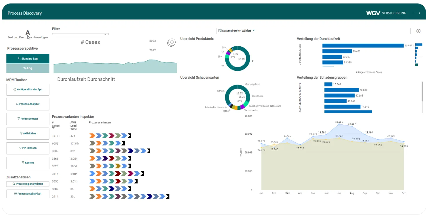Click the 3055 cases value

coord(55,181)
